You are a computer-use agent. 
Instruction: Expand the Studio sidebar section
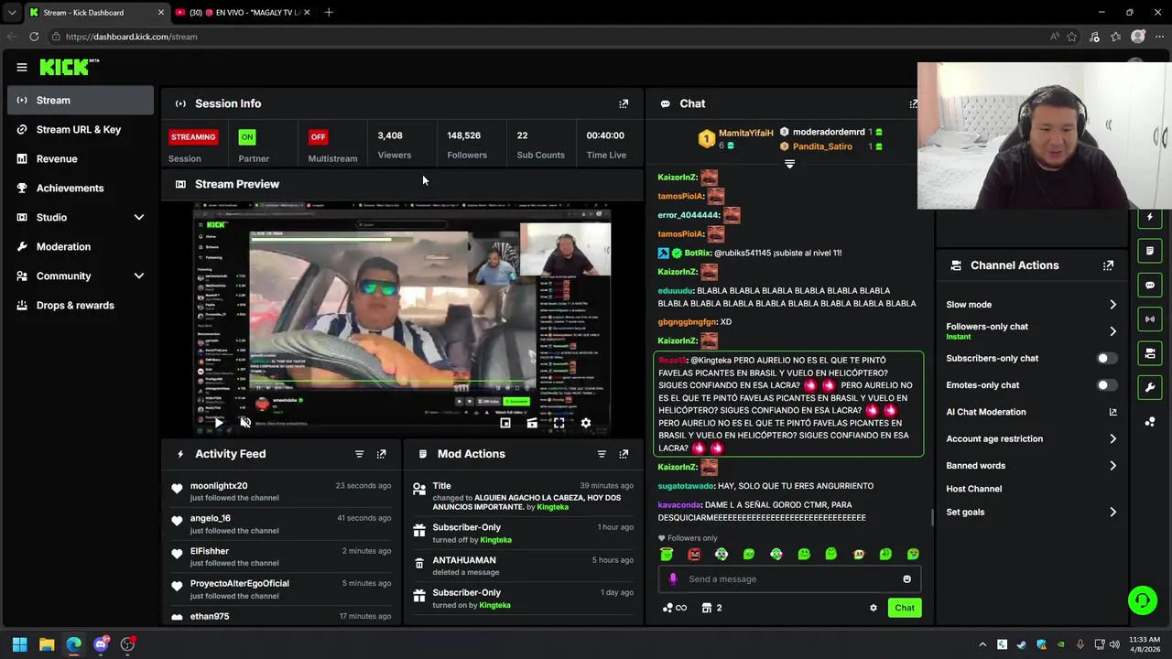click(139, 217)
